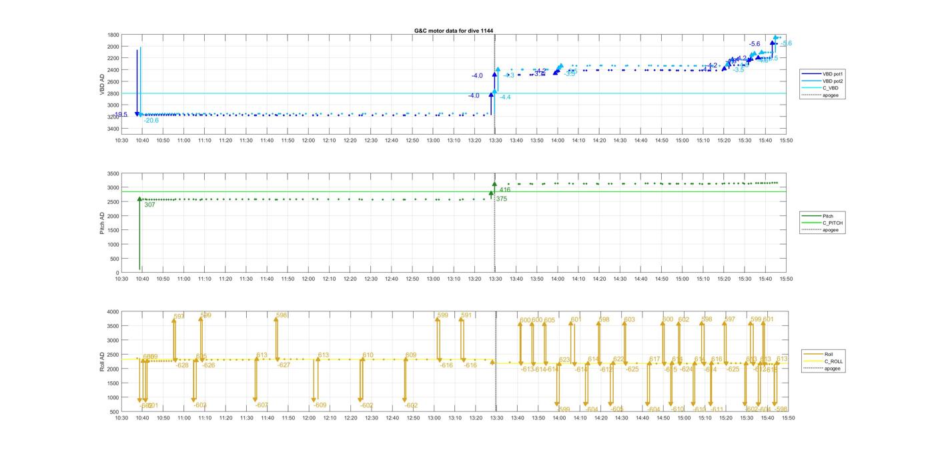Click the 12:00 time tick under Pitch plot

coord(308,279)
